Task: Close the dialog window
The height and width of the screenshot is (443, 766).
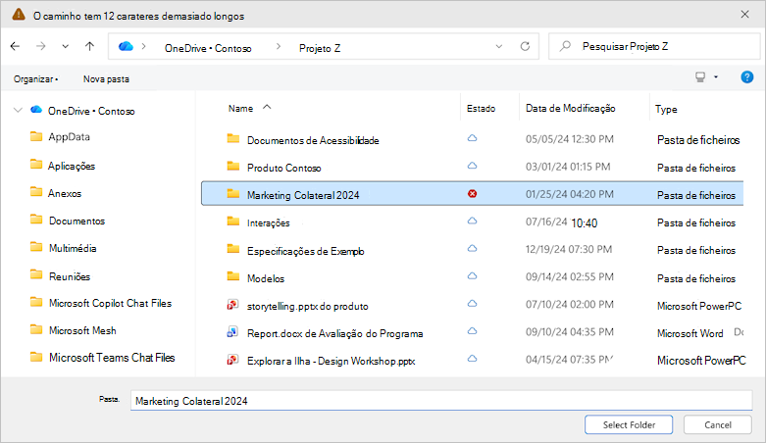Action: coord(744,14)
